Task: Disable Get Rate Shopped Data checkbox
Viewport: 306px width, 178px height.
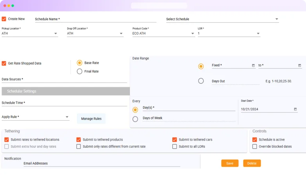Action: click(x=4, y=63)
